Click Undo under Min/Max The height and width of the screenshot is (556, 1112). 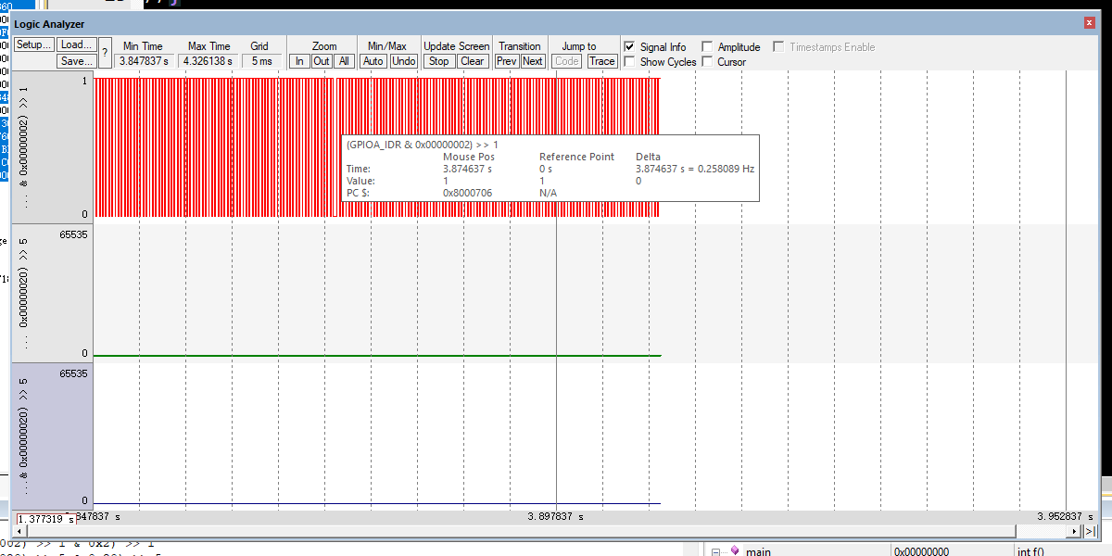tap(403, 60)
